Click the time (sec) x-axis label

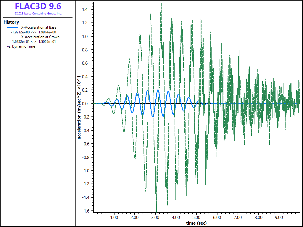196,223
